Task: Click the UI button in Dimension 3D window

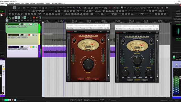Action: [x=101, y=28]
